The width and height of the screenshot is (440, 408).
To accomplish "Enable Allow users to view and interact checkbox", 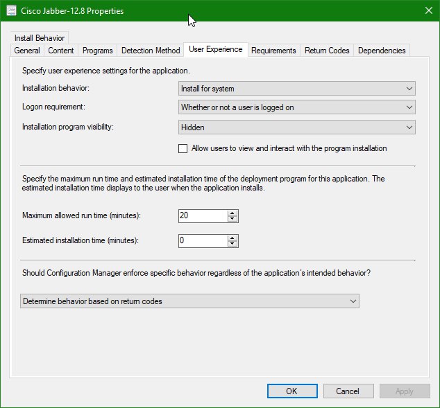I will 183,148.
